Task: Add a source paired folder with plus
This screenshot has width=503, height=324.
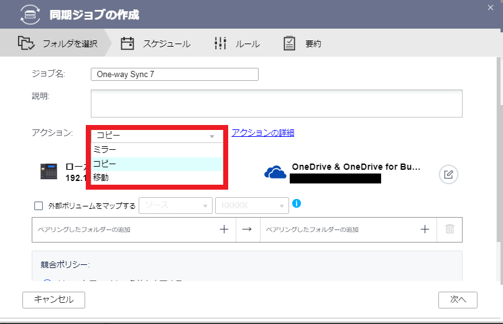Action: pos(224,229)
